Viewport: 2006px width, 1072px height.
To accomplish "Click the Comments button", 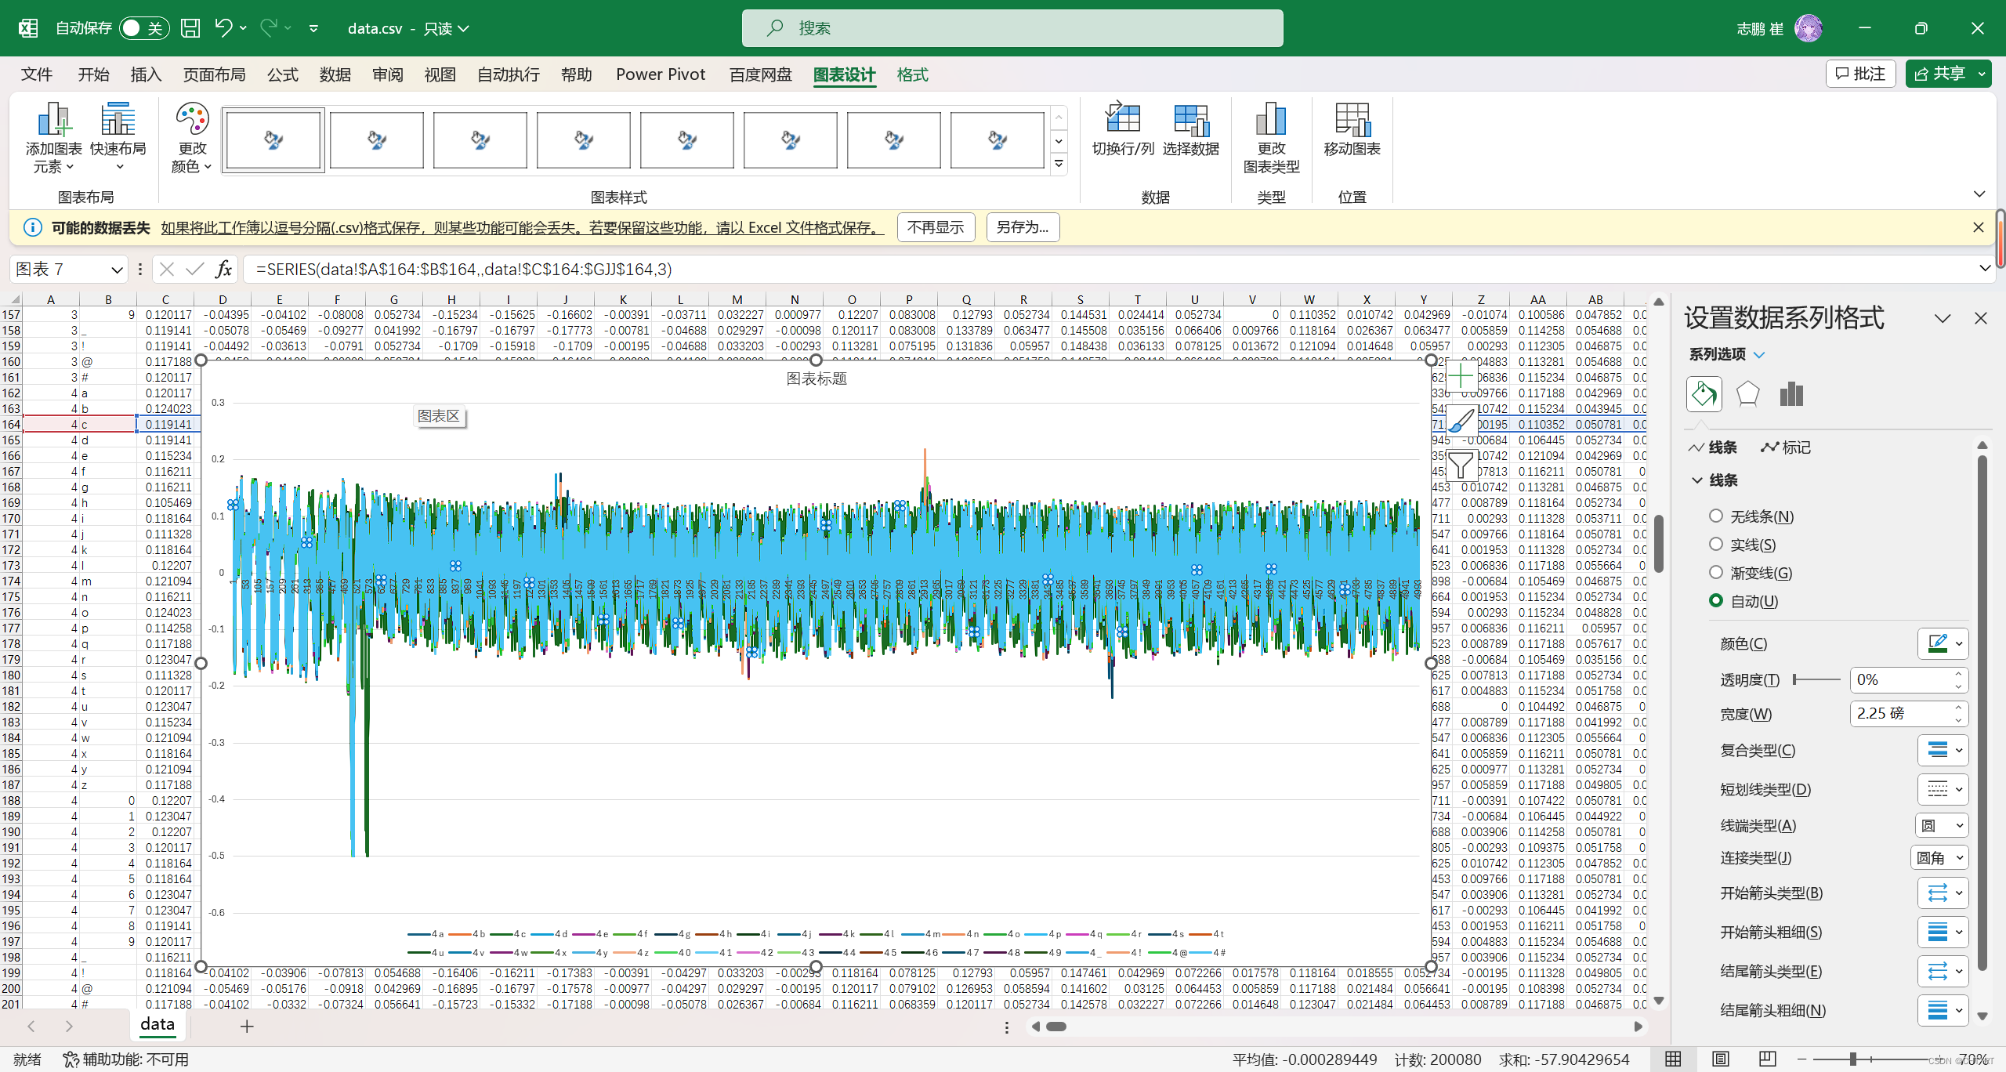I will click(1860, 74).
